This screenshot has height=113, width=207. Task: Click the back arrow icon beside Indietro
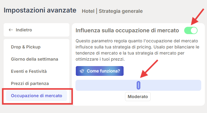11,30
